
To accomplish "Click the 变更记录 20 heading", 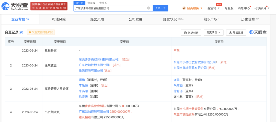I will coord(14,32).
